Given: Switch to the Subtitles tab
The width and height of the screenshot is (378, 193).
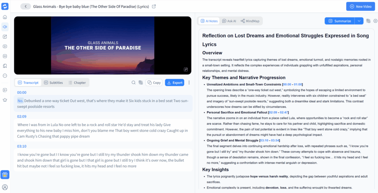Looking at the screenshot, I should (53, 83).
